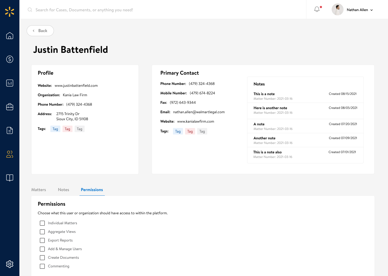Open the Documents icon in sidebar
Image resolution: width=388 pixels, height=276 pixels.
[10, 130]
